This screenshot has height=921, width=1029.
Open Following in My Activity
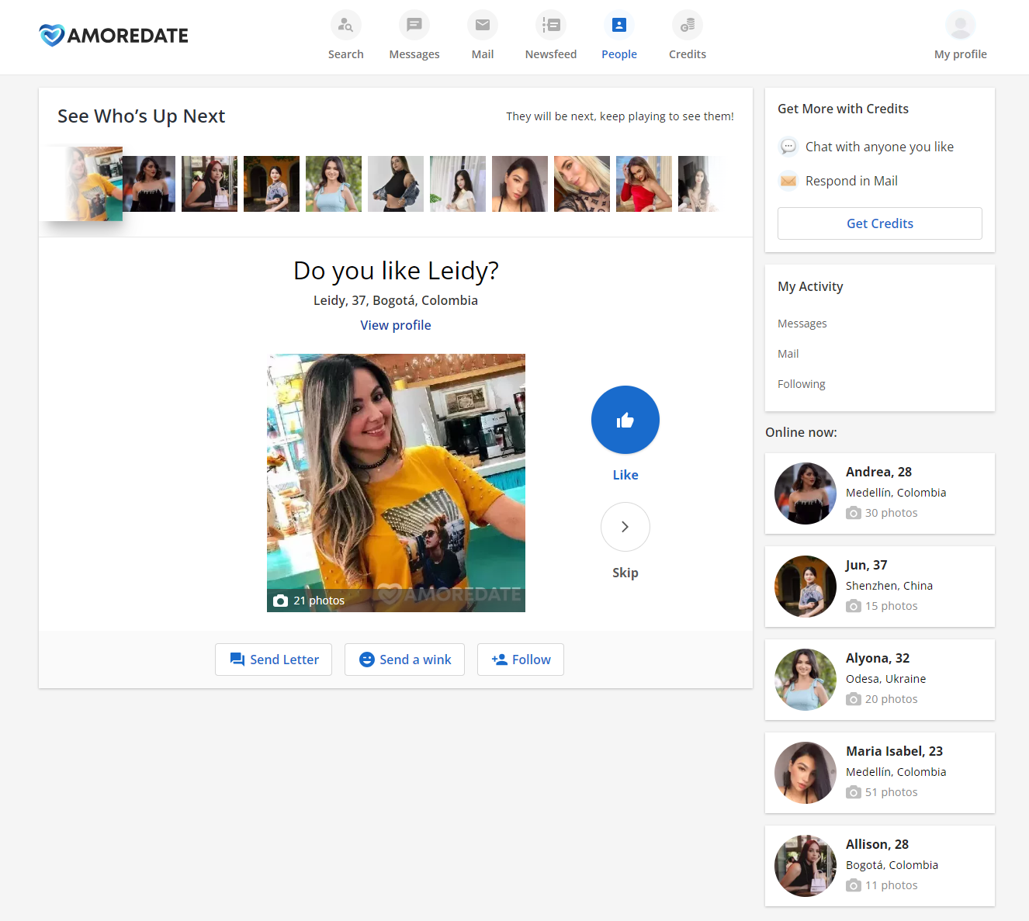click(801, 383)
